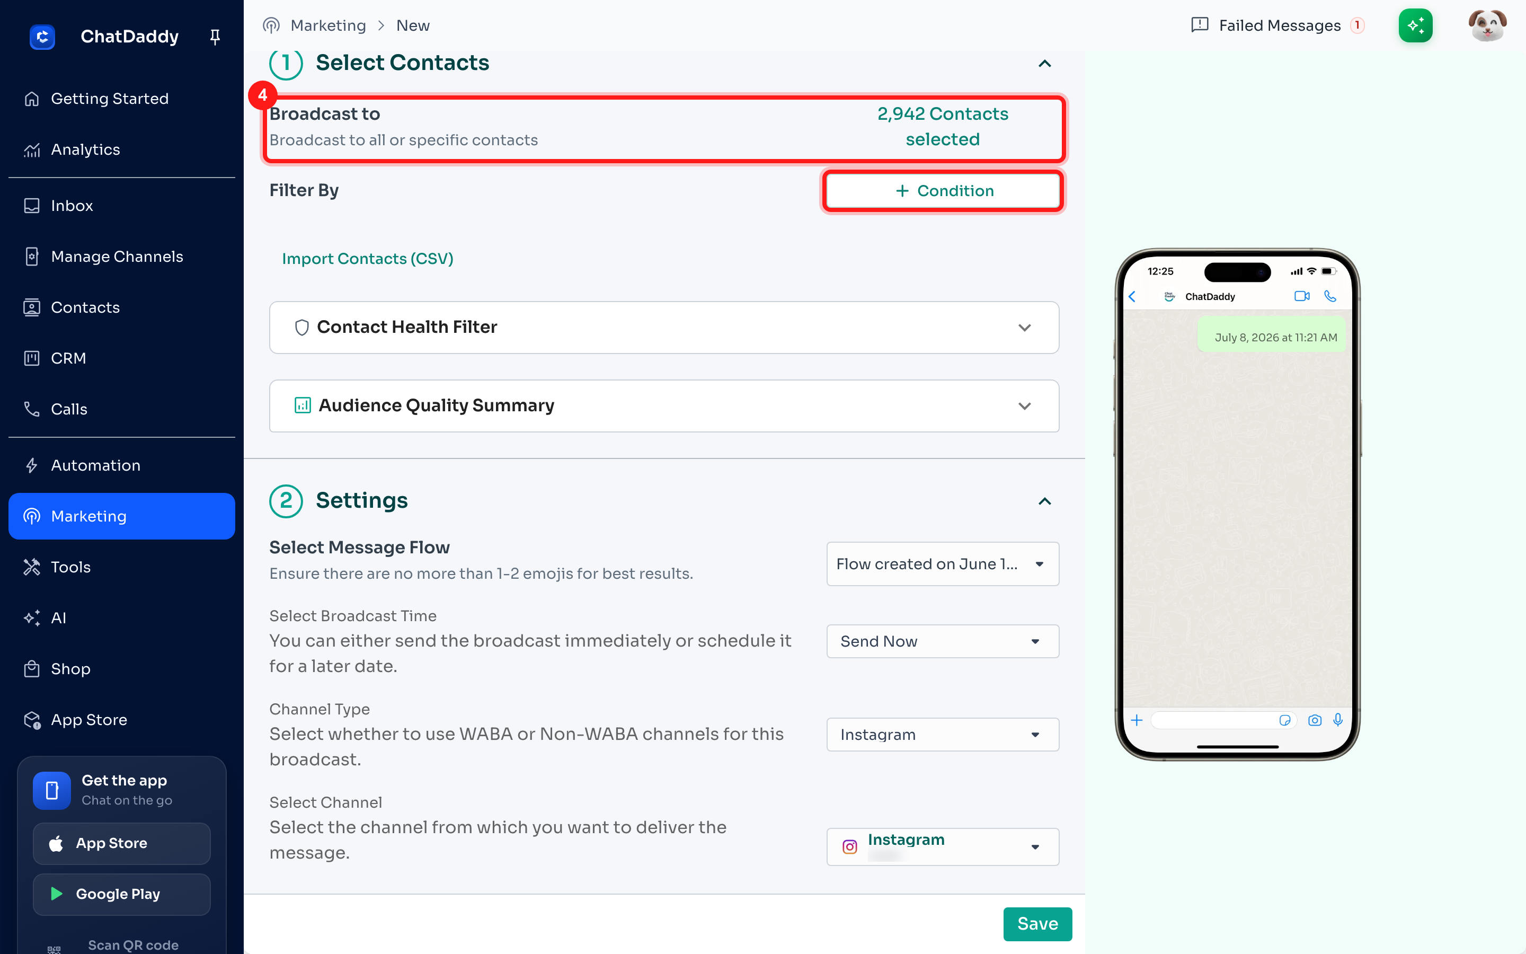
Task: Click the Tools wrench icon
Action: pos(32,567)
